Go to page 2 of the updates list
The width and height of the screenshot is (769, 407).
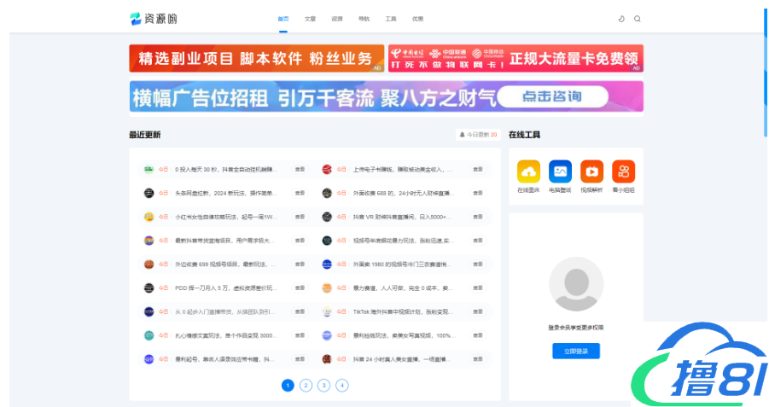pos(306,386)
